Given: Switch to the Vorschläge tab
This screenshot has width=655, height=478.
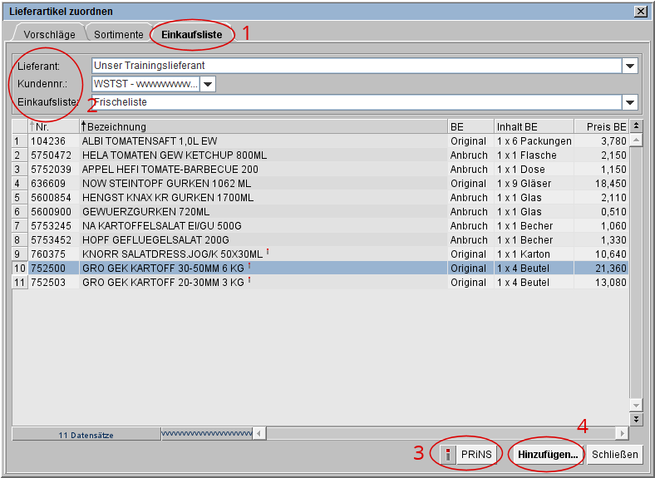Looking at the screenshot, I should tap(49, 35).
